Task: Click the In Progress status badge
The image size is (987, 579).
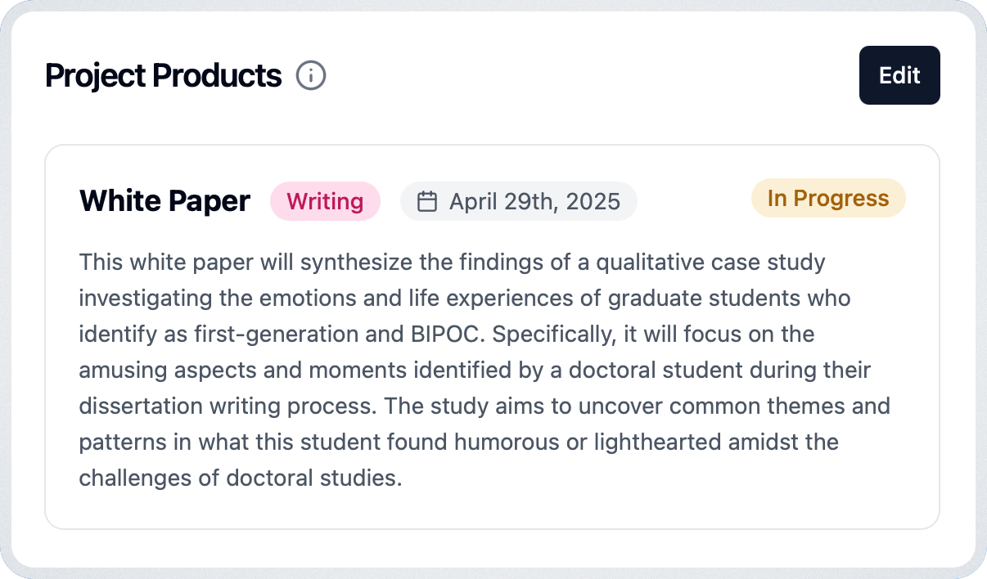Action: click(828, 199)
